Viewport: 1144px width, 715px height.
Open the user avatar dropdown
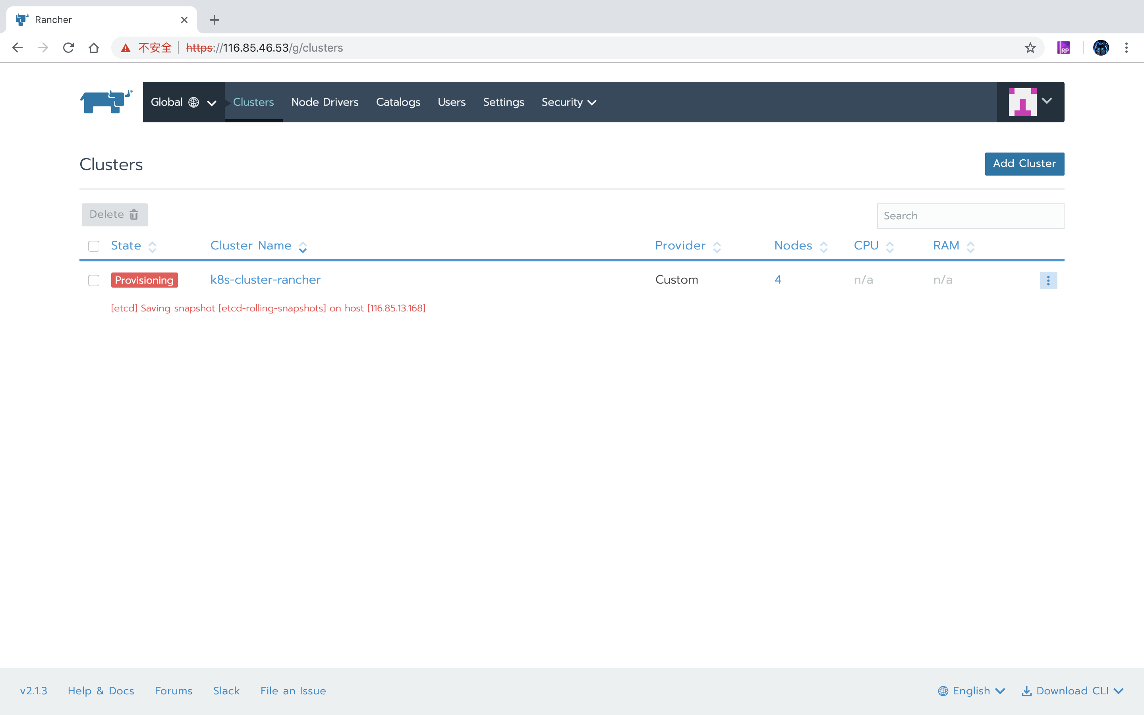coord(1030,102)
